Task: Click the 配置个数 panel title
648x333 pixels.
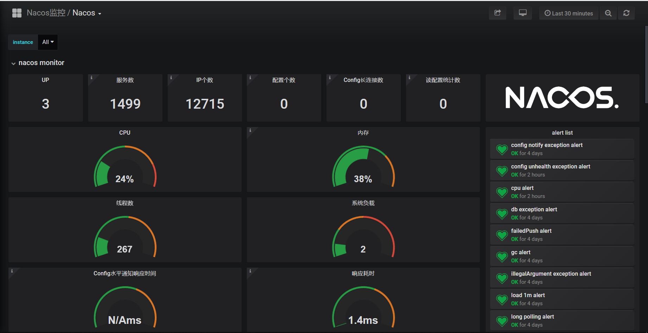Action: click(284, 80)
